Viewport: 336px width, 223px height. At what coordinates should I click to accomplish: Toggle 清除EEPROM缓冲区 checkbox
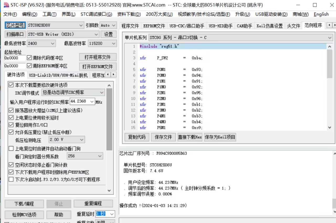pos(29,66)
